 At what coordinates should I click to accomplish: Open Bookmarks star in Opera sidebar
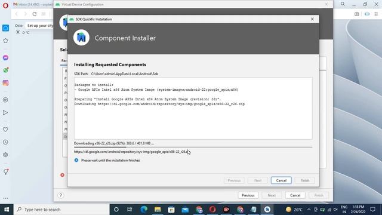5,41
